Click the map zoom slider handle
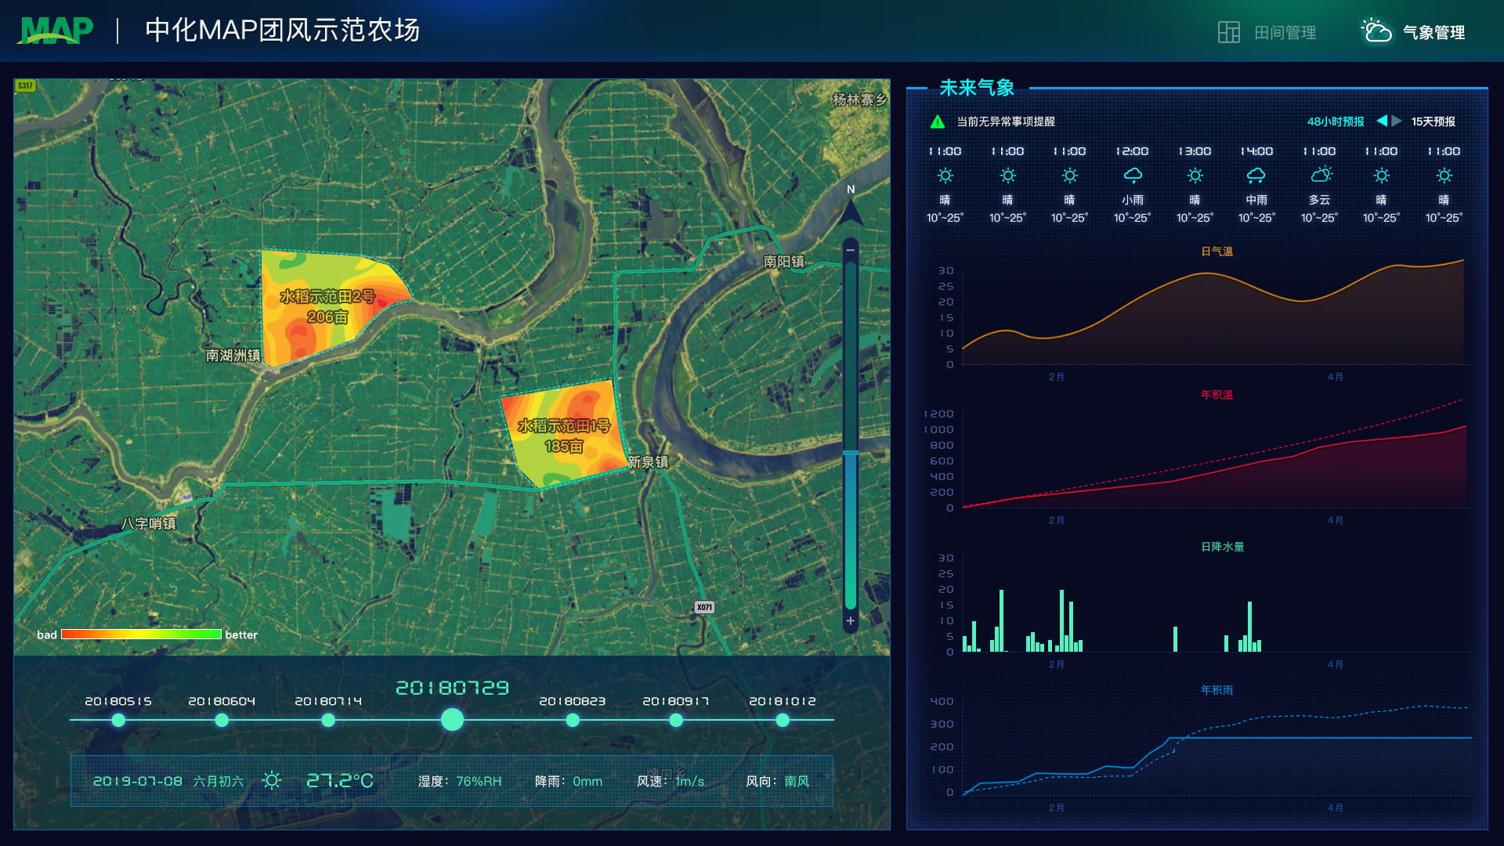This screenshot has width=1504, height=846. tap(850, 453)
